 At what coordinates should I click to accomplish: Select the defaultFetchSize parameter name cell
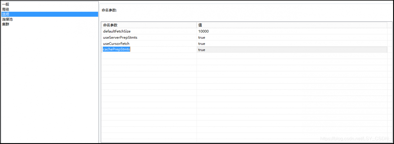117,31
